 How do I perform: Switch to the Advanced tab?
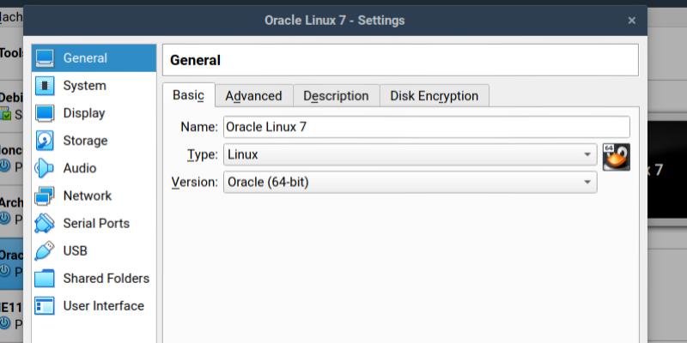(x=253, y=96)
